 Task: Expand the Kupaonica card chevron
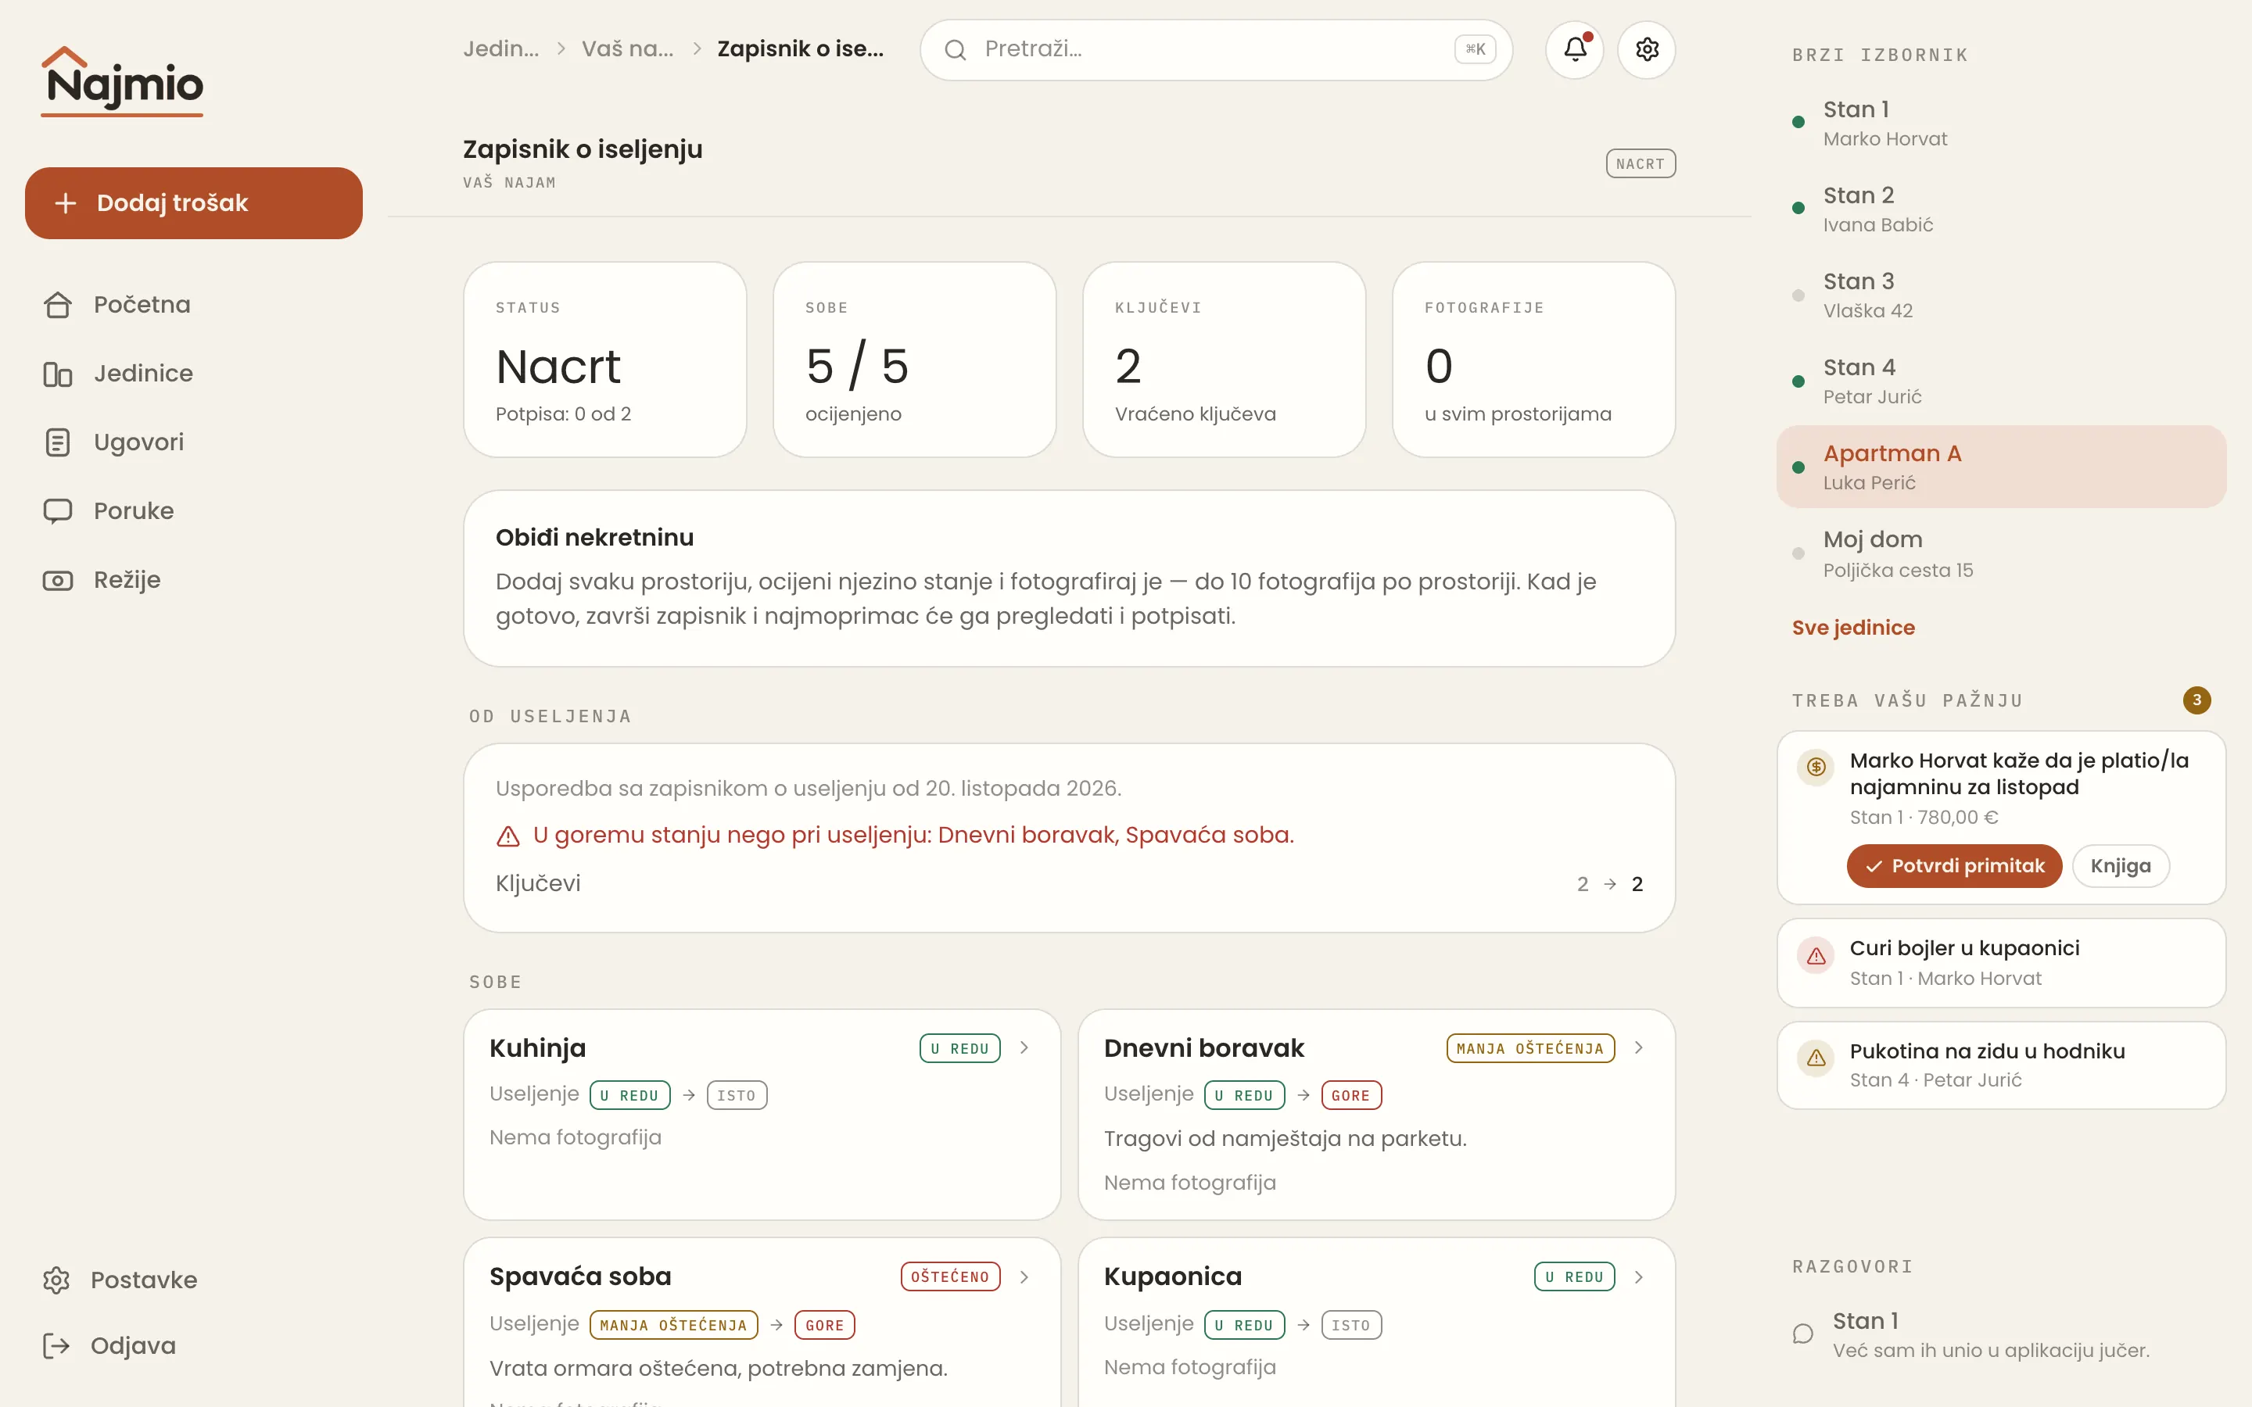(x=1638, y=1276)
